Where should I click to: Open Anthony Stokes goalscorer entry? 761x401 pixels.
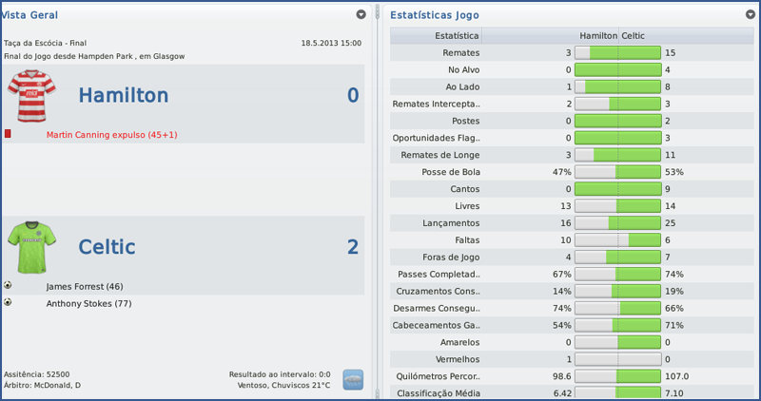(88, 303)
